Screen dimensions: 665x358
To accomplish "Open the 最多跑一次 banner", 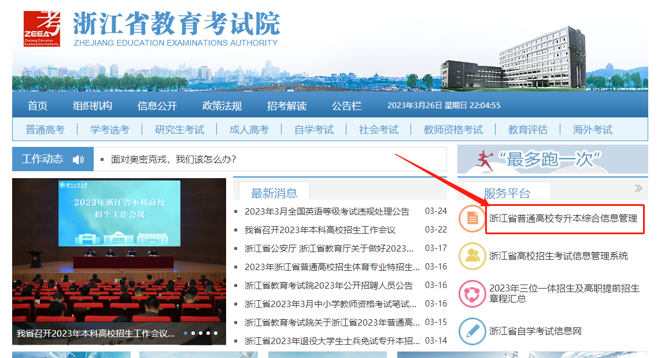I will point(552,160).
